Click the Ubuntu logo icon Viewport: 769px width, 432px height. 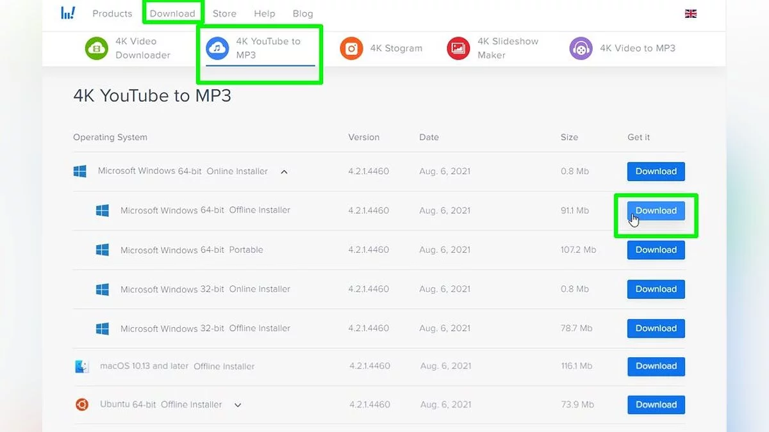[82, 404]
